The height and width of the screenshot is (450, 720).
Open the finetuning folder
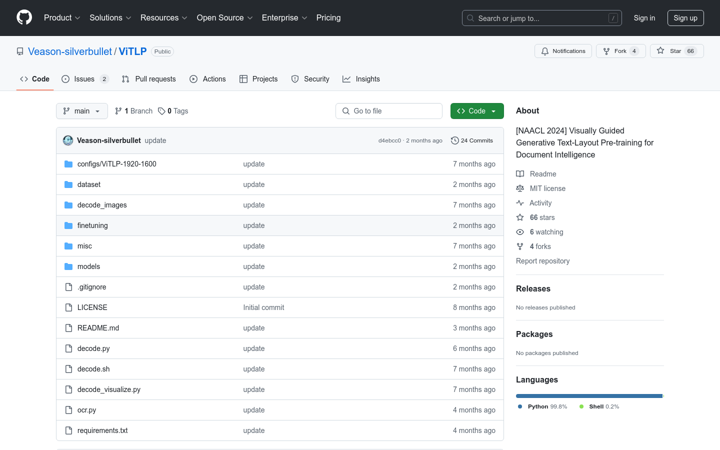click(x=92, y=225)
